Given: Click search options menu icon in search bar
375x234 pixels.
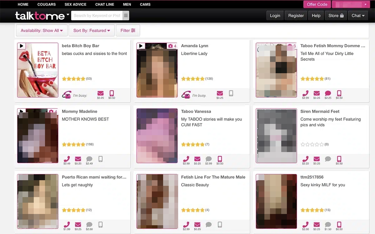Looking at the screenshot, I should click(x=126, y=16).
